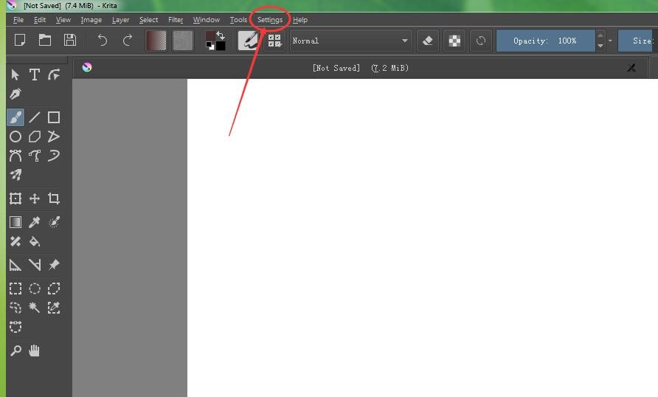The width and height of the screenshot is (658, 397).
Task: Open the Normal blending mode dropdown
Action: click(351, 41)
